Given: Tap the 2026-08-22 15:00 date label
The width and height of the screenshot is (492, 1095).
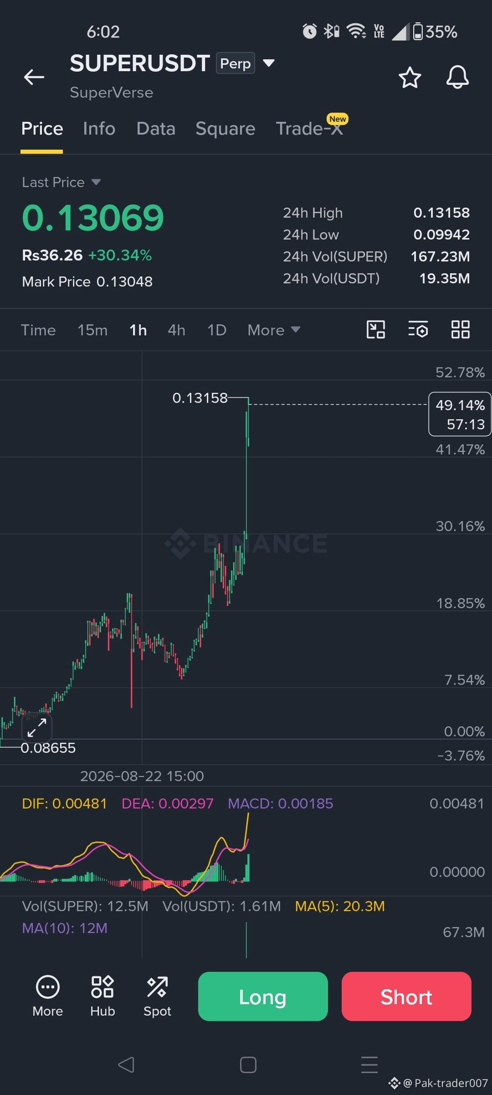Looking at the screenshot, I should click(142, 776).
